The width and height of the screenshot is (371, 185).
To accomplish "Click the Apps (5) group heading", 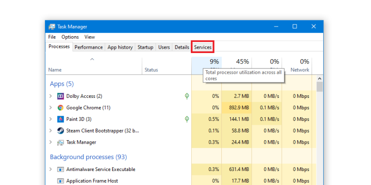I will tap(62, 84).
